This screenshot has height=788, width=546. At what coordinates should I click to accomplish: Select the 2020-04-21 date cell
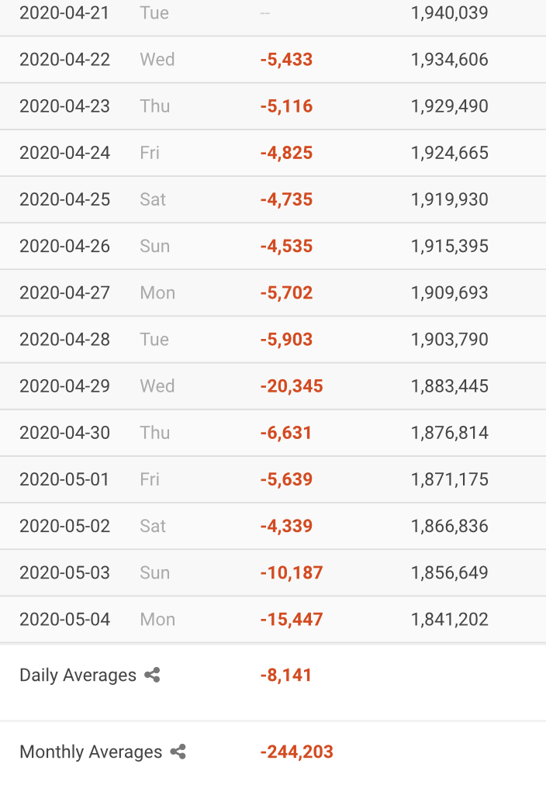64,13
